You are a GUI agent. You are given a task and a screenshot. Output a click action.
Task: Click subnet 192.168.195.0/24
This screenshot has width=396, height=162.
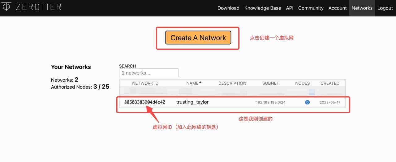[x=271, y=102]
